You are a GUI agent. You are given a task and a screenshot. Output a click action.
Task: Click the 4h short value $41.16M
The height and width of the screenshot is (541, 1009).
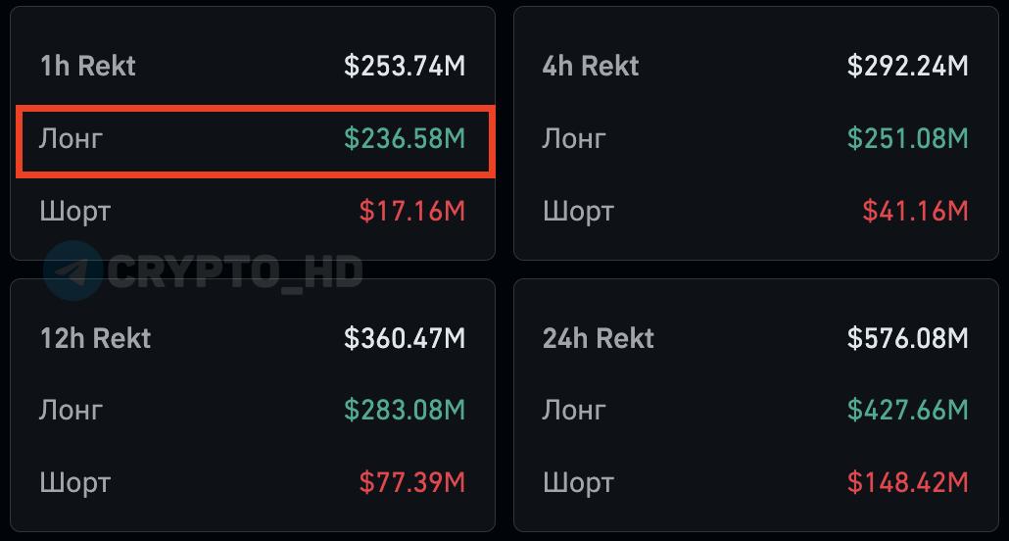[915, 211]
